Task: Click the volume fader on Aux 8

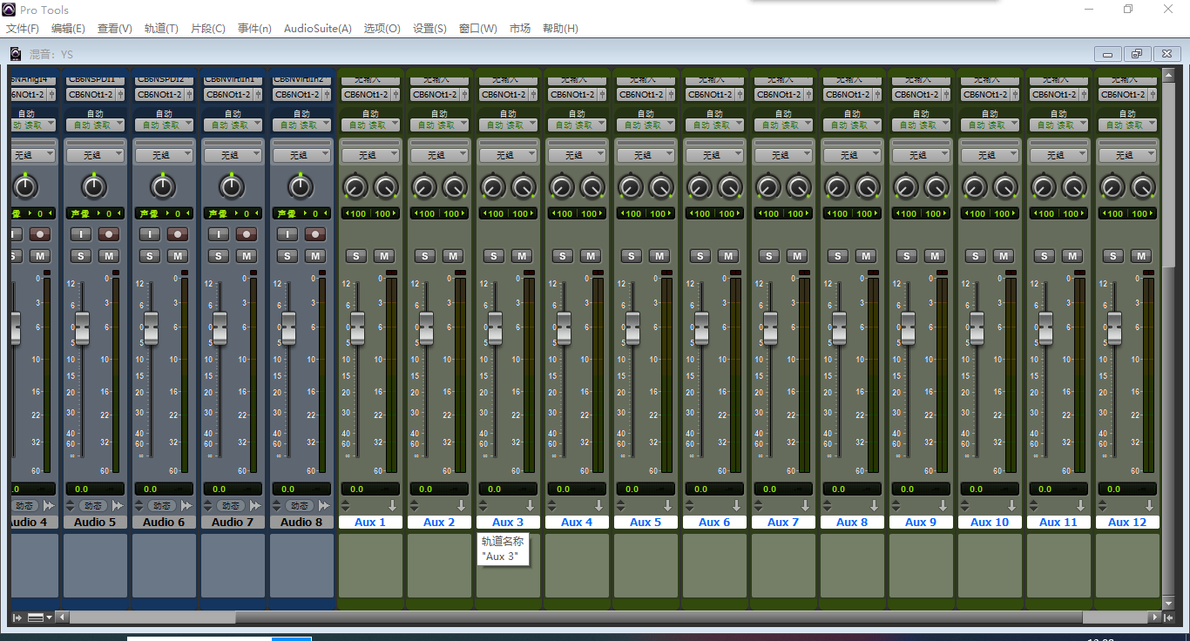Action: point(839,328)
